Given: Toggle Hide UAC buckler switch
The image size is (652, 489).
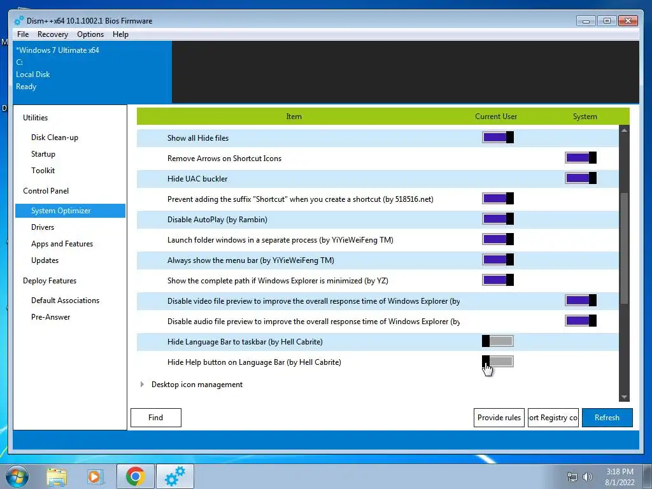Looking at the screenshot, I should (581, 178).
